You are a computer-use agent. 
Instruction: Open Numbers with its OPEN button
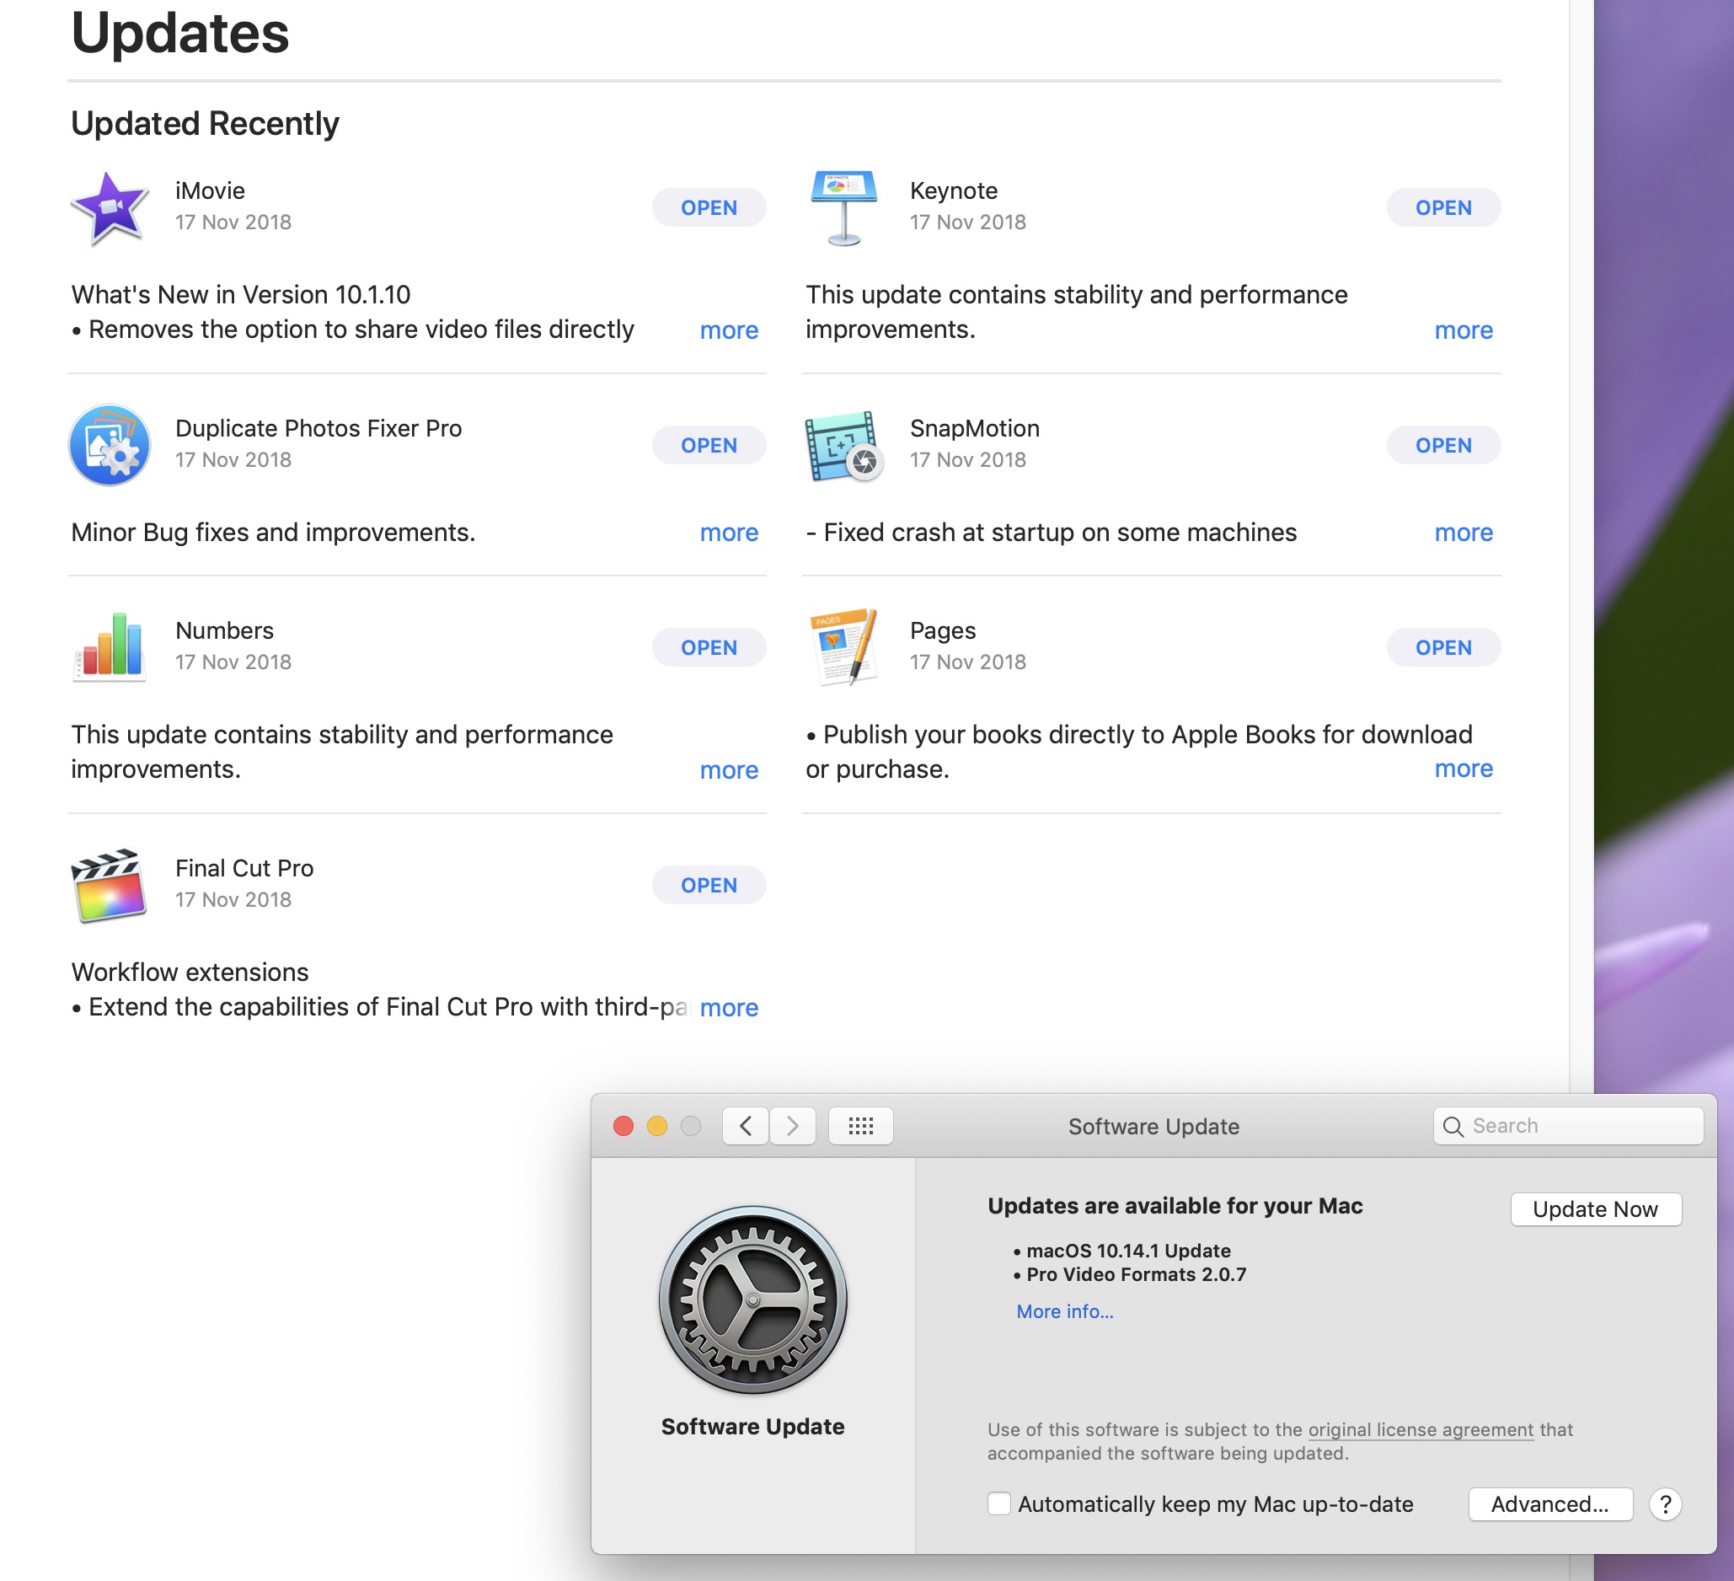(709, 647)
